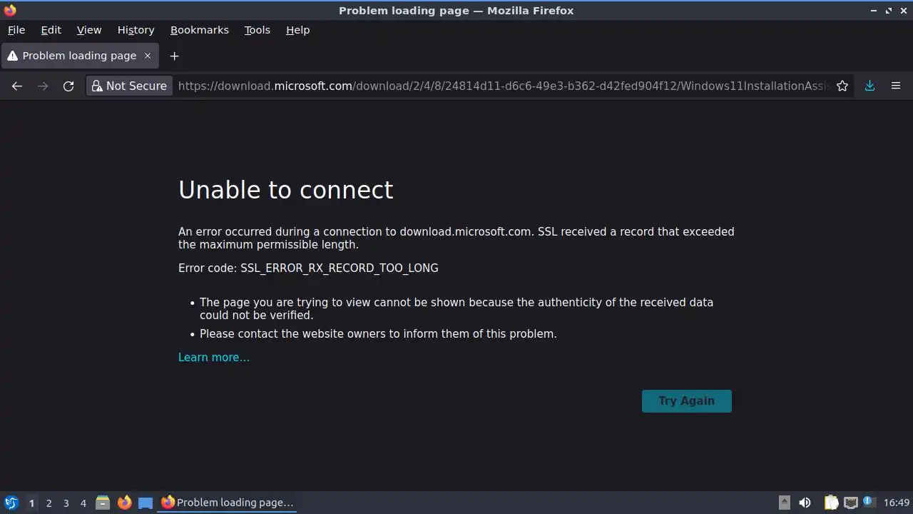Reload the current page

(68, 86)
